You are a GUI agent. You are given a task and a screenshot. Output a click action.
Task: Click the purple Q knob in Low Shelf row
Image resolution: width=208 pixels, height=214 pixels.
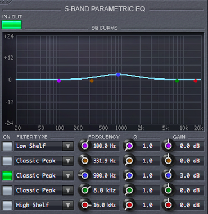click(129, 146)
